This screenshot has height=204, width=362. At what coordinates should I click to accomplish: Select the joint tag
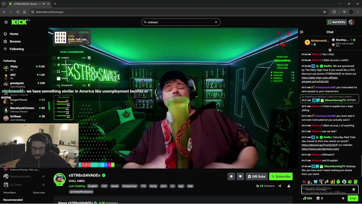point(163,186)
